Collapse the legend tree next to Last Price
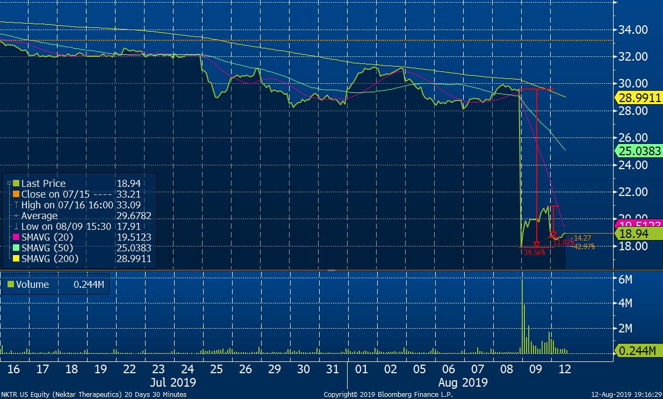The image size is (663, 399). [9, 183]
